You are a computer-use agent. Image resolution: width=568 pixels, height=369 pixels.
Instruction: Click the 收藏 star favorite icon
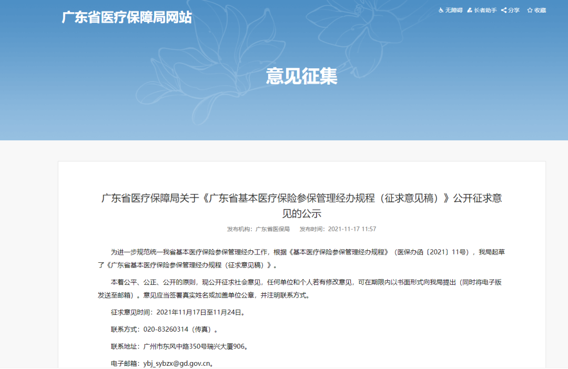530,10
